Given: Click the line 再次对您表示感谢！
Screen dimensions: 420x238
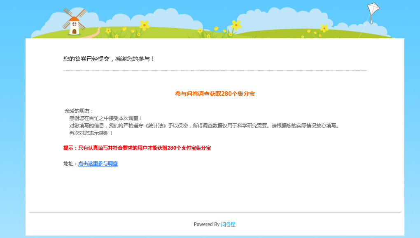Looking at the screenshot, I should click(91, 133).
